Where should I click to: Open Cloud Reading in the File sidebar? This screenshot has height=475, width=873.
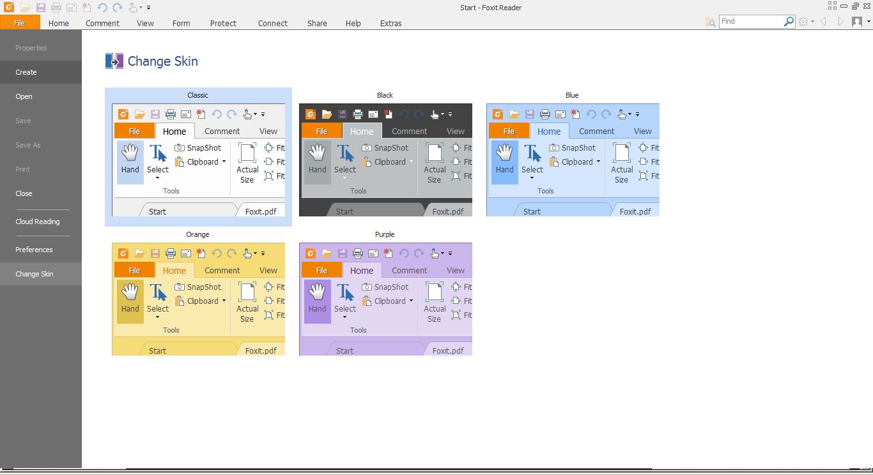[x=41, y=222]
